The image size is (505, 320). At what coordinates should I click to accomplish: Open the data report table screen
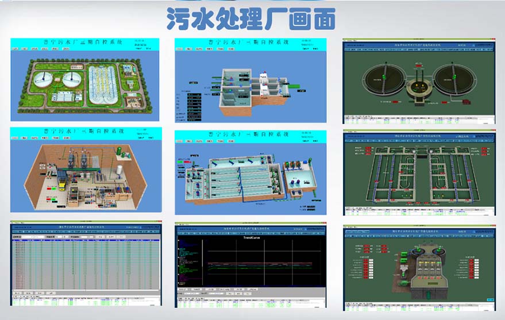[x=86, y=263]
